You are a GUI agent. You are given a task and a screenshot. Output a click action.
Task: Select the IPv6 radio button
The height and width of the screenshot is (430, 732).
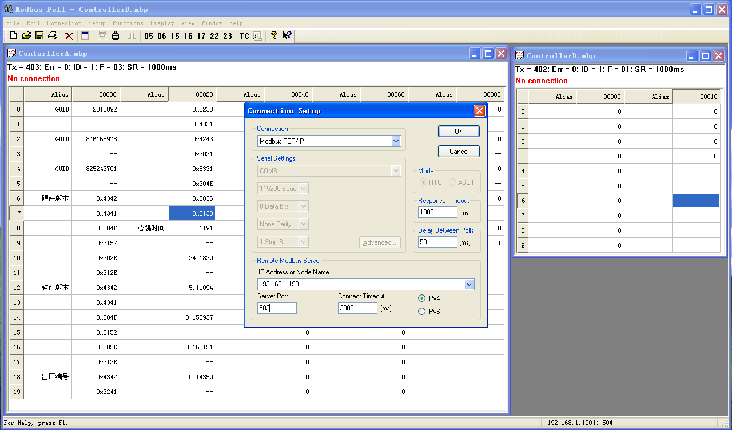click(x=422, y=312)
